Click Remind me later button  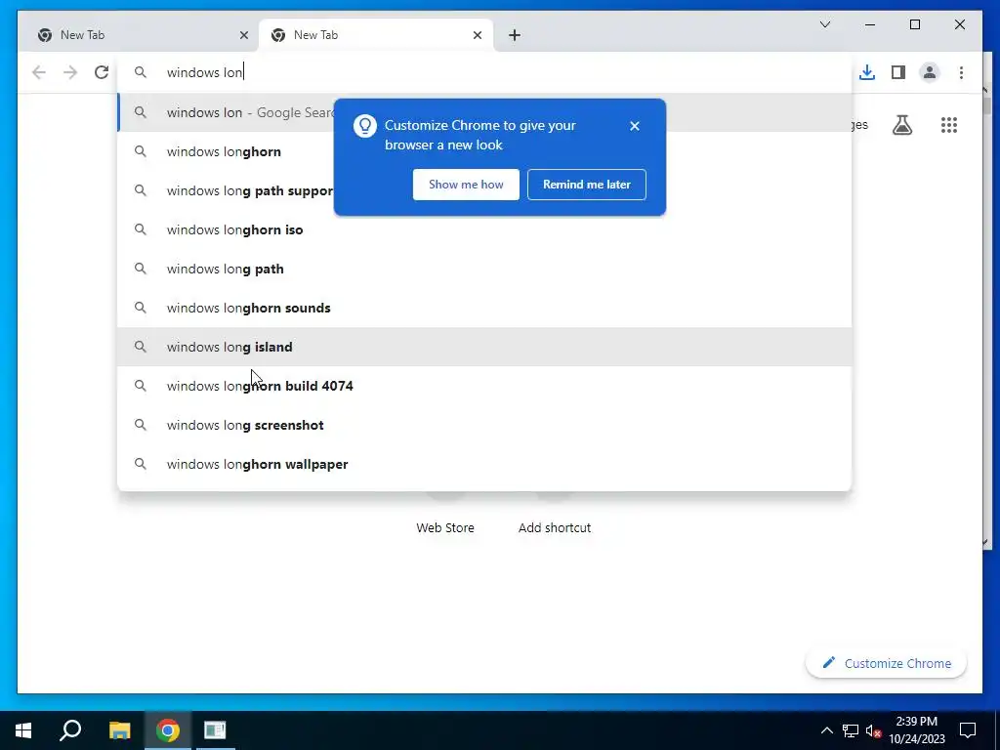[586, 185]
